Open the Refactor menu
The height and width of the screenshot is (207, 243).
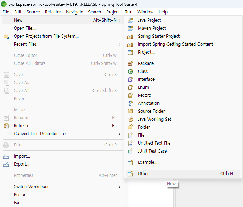(x=53, y=12)
